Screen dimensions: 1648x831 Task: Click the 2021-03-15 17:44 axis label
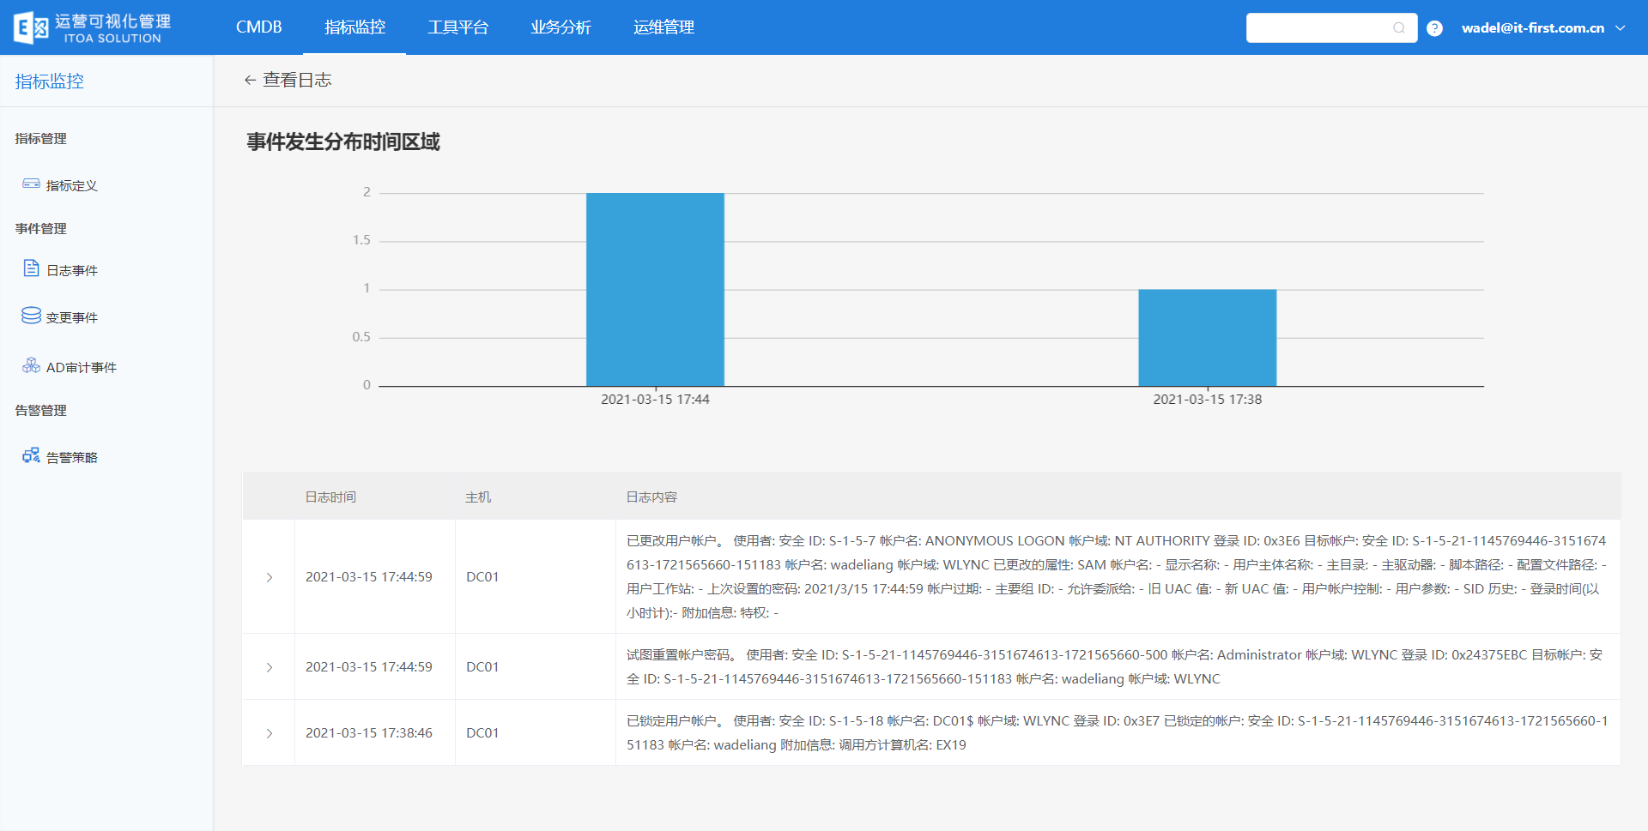[655, 399]
